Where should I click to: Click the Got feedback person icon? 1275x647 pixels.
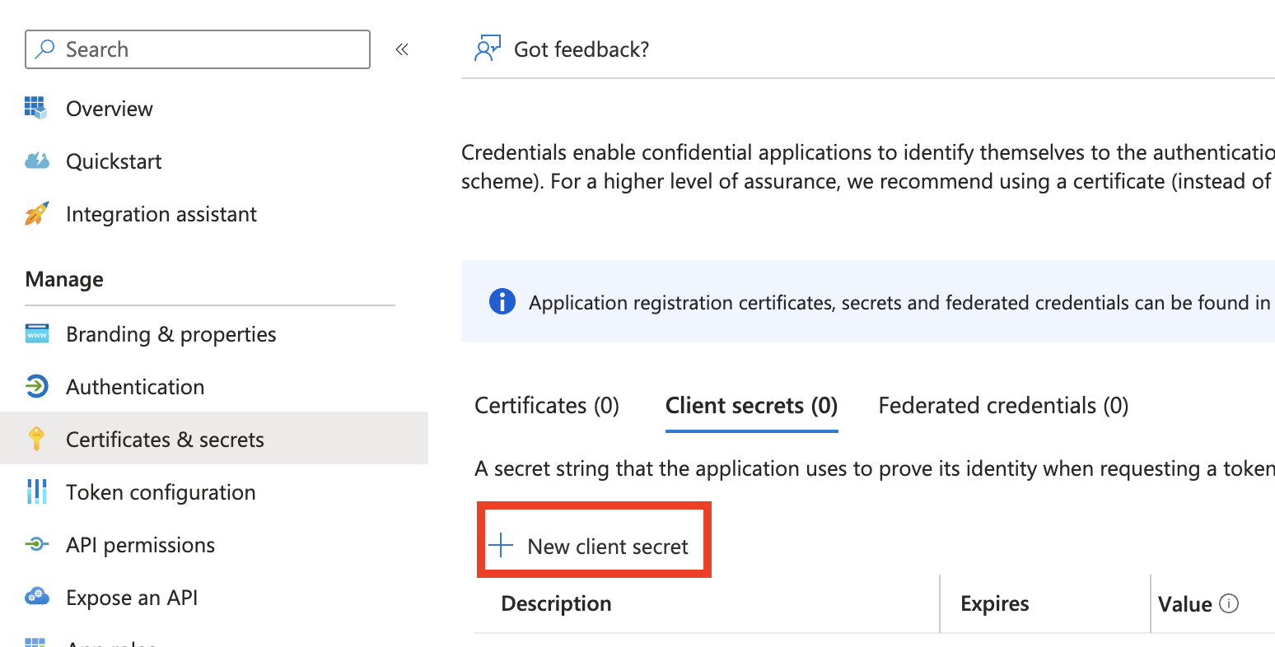click(487, 49)
